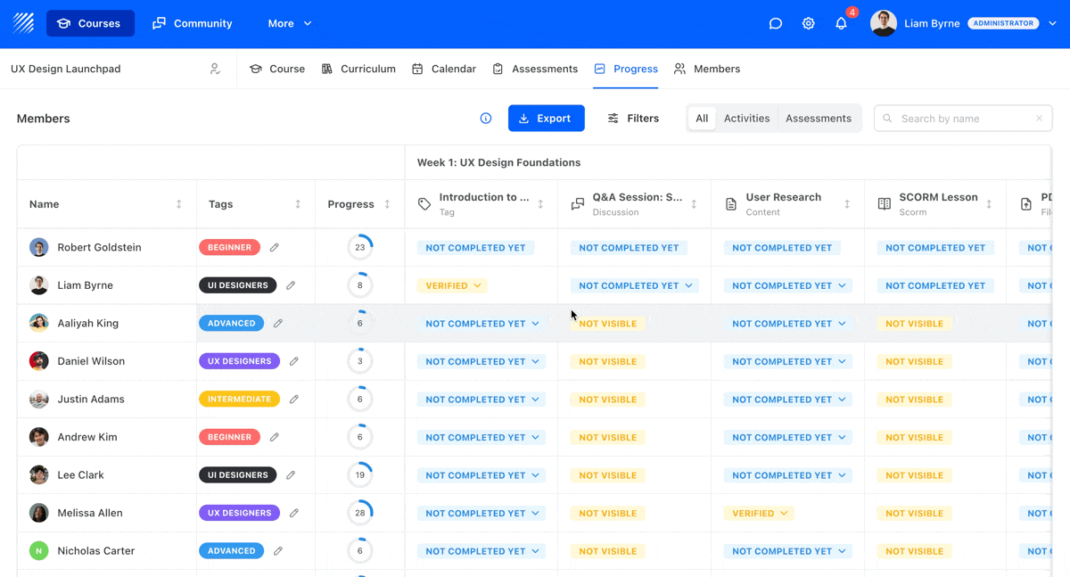Open the notifications bell
1070x577 pixels.
pyautogui.click(x=841, y=24)
